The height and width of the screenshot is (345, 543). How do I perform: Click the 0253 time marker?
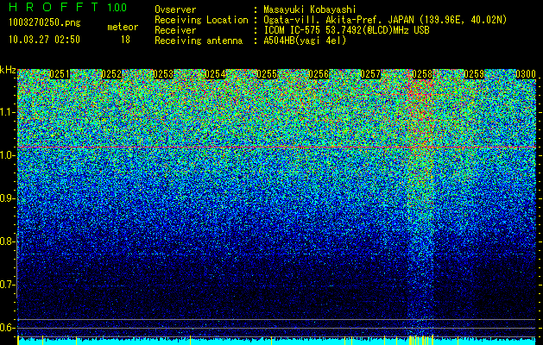[163, 74]
